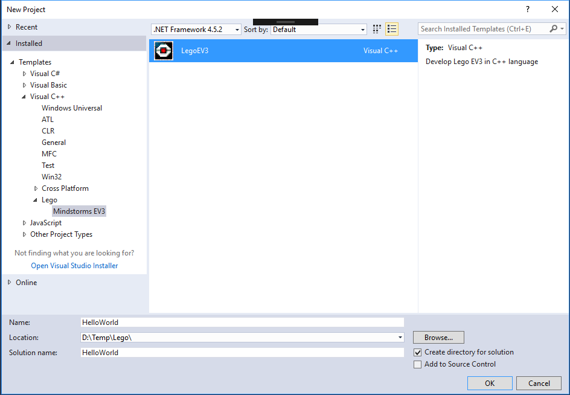Close the New Project dialog
The height and width of the screenshot is (395, 570).
pos(555,10)
